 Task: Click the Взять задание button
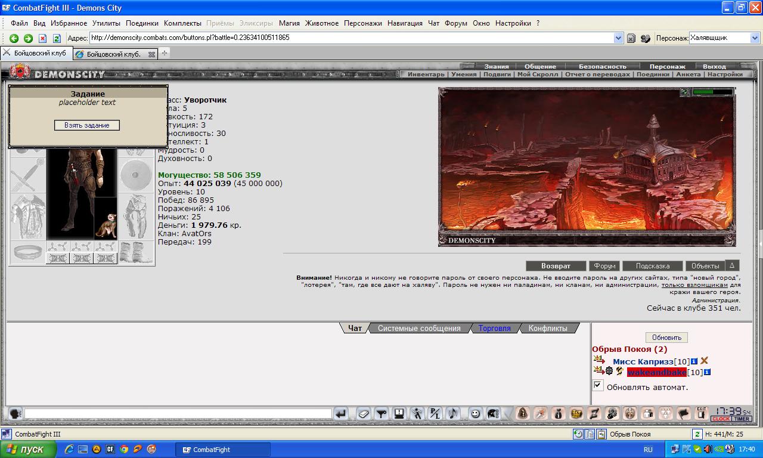[87, 125]
